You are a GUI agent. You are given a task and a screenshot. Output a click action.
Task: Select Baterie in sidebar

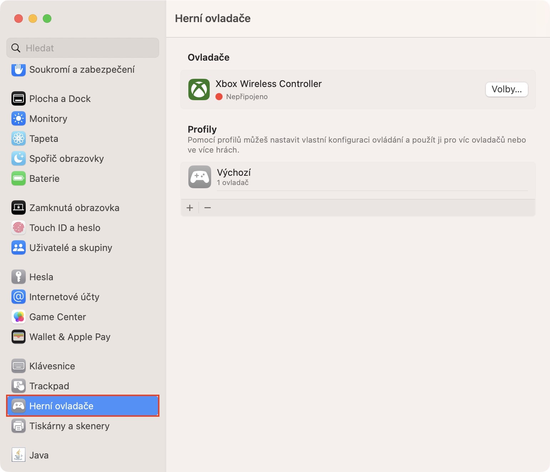click(x=44, y=179)
